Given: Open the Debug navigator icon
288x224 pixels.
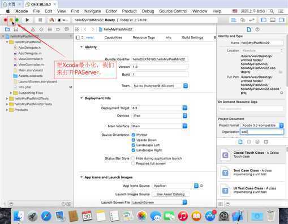Looking at the screenshot, I should (x=50, y=29).
